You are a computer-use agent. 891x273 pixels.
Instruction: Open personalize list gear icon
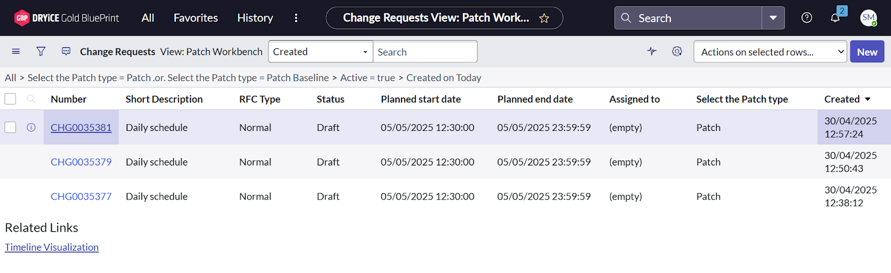[677, 52]
